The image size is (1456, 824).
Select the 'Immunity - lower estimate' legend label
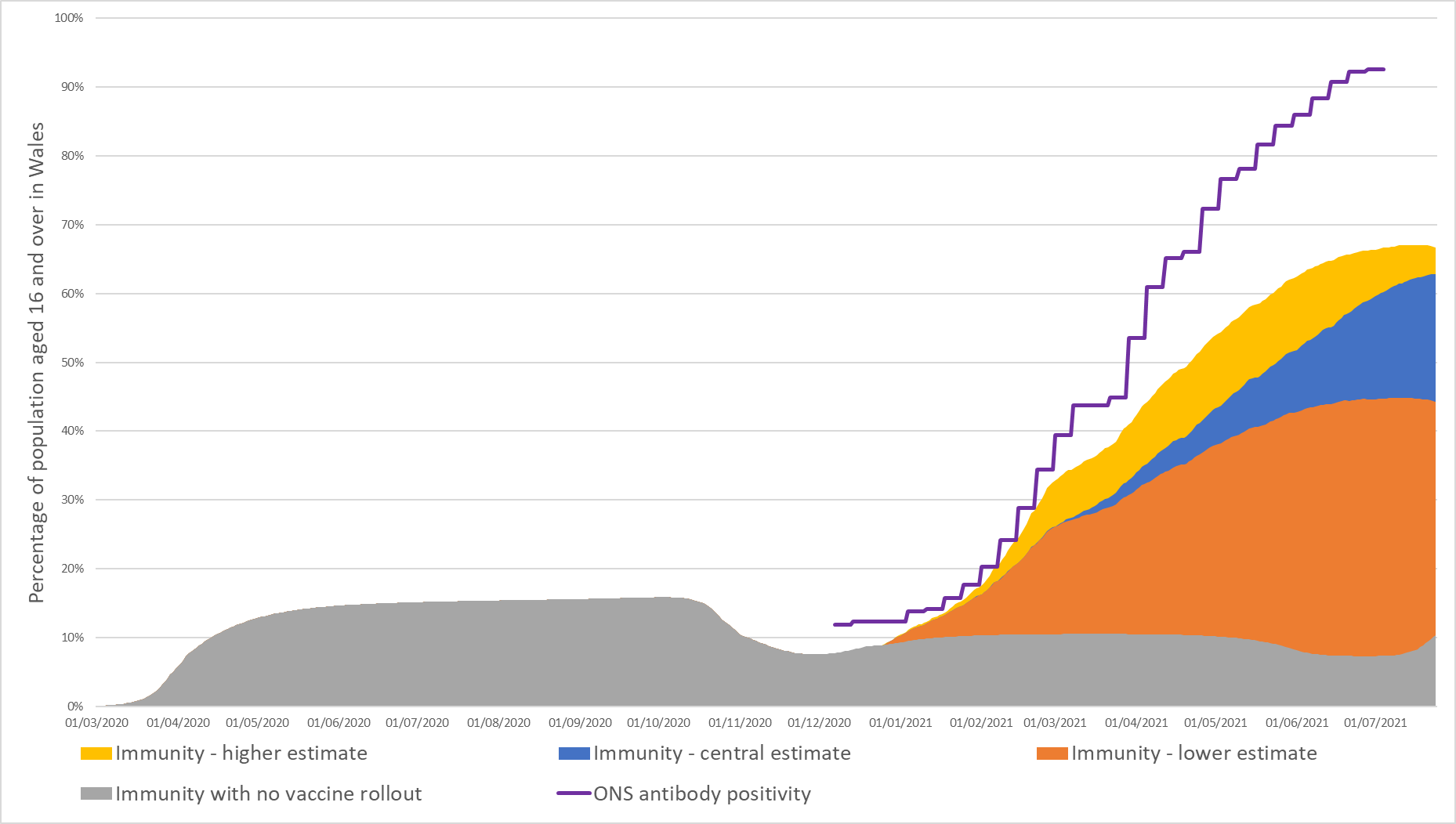(1194, 754)
